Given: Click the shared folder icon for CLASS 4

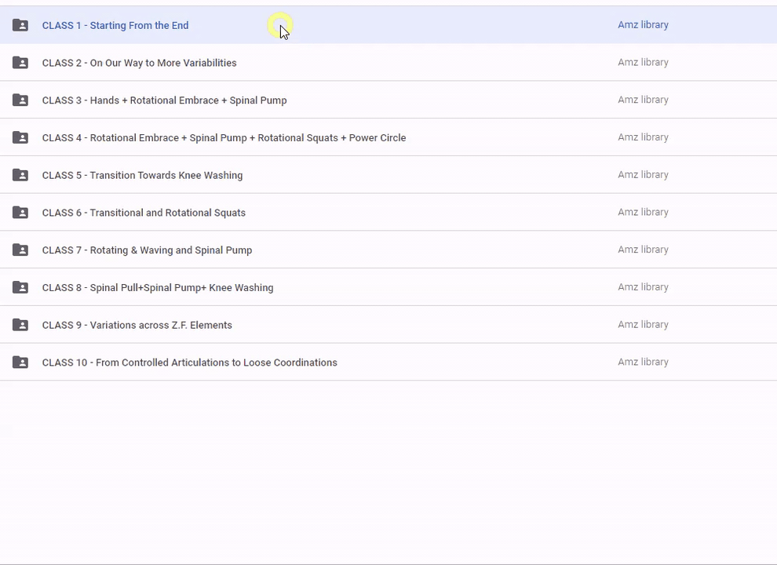Looking at the screenshot, I should click(20, 138).
